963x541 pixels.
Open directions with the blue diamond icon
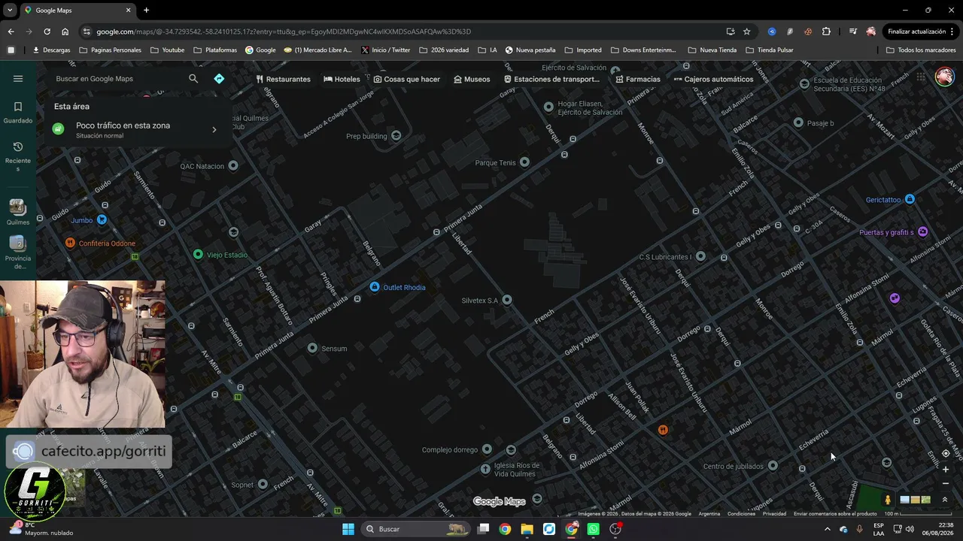[x=219, y=79]
